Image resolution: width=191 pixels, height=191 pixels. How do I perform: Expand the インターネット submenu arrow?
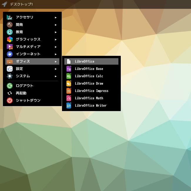coord(56,54)
